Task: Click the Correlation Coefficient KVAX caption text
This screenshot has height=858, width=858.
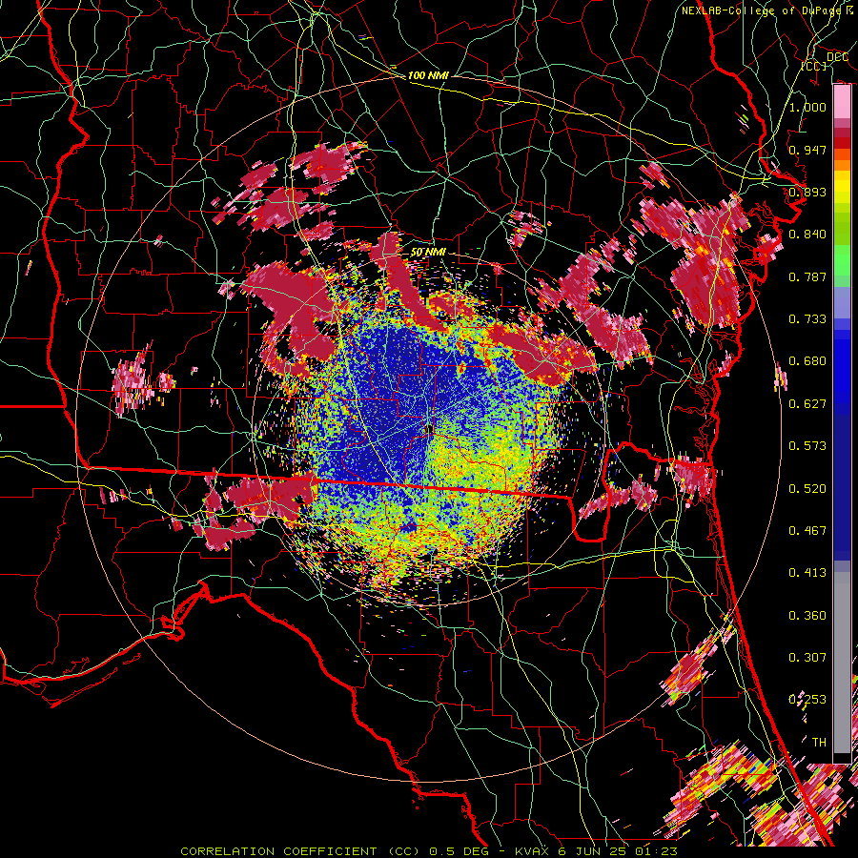Action: coord(429,851)
